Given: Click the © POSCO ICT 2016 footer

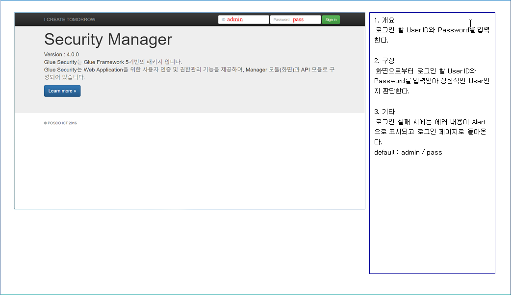Looking at the screenshot, I should tap(60, 123).
